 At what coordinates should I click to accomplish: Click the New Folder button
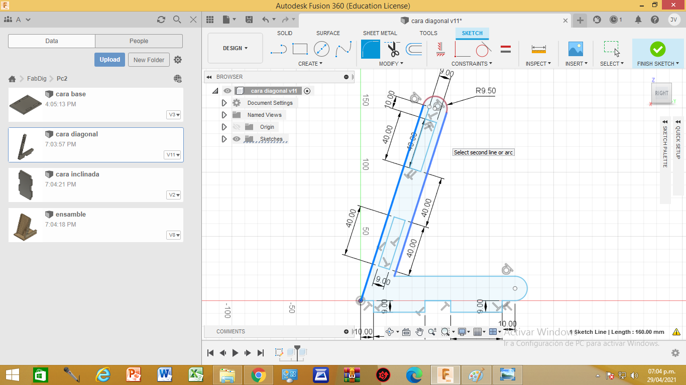149,60
